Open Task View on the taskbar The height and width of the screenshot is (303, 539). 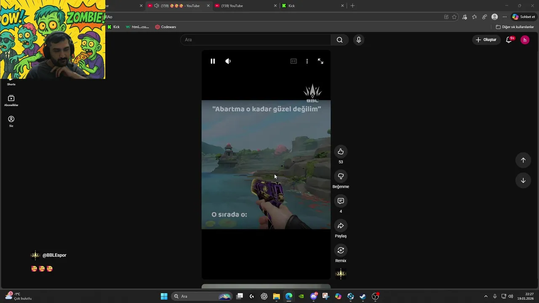click(x=240, y=296)
